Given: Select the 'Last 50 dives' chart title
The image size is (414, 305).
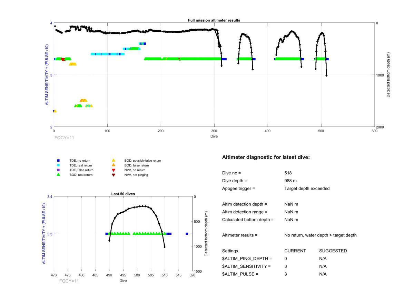Looking at the screenshot, I should pyautogui.click(x=123, y=194).
